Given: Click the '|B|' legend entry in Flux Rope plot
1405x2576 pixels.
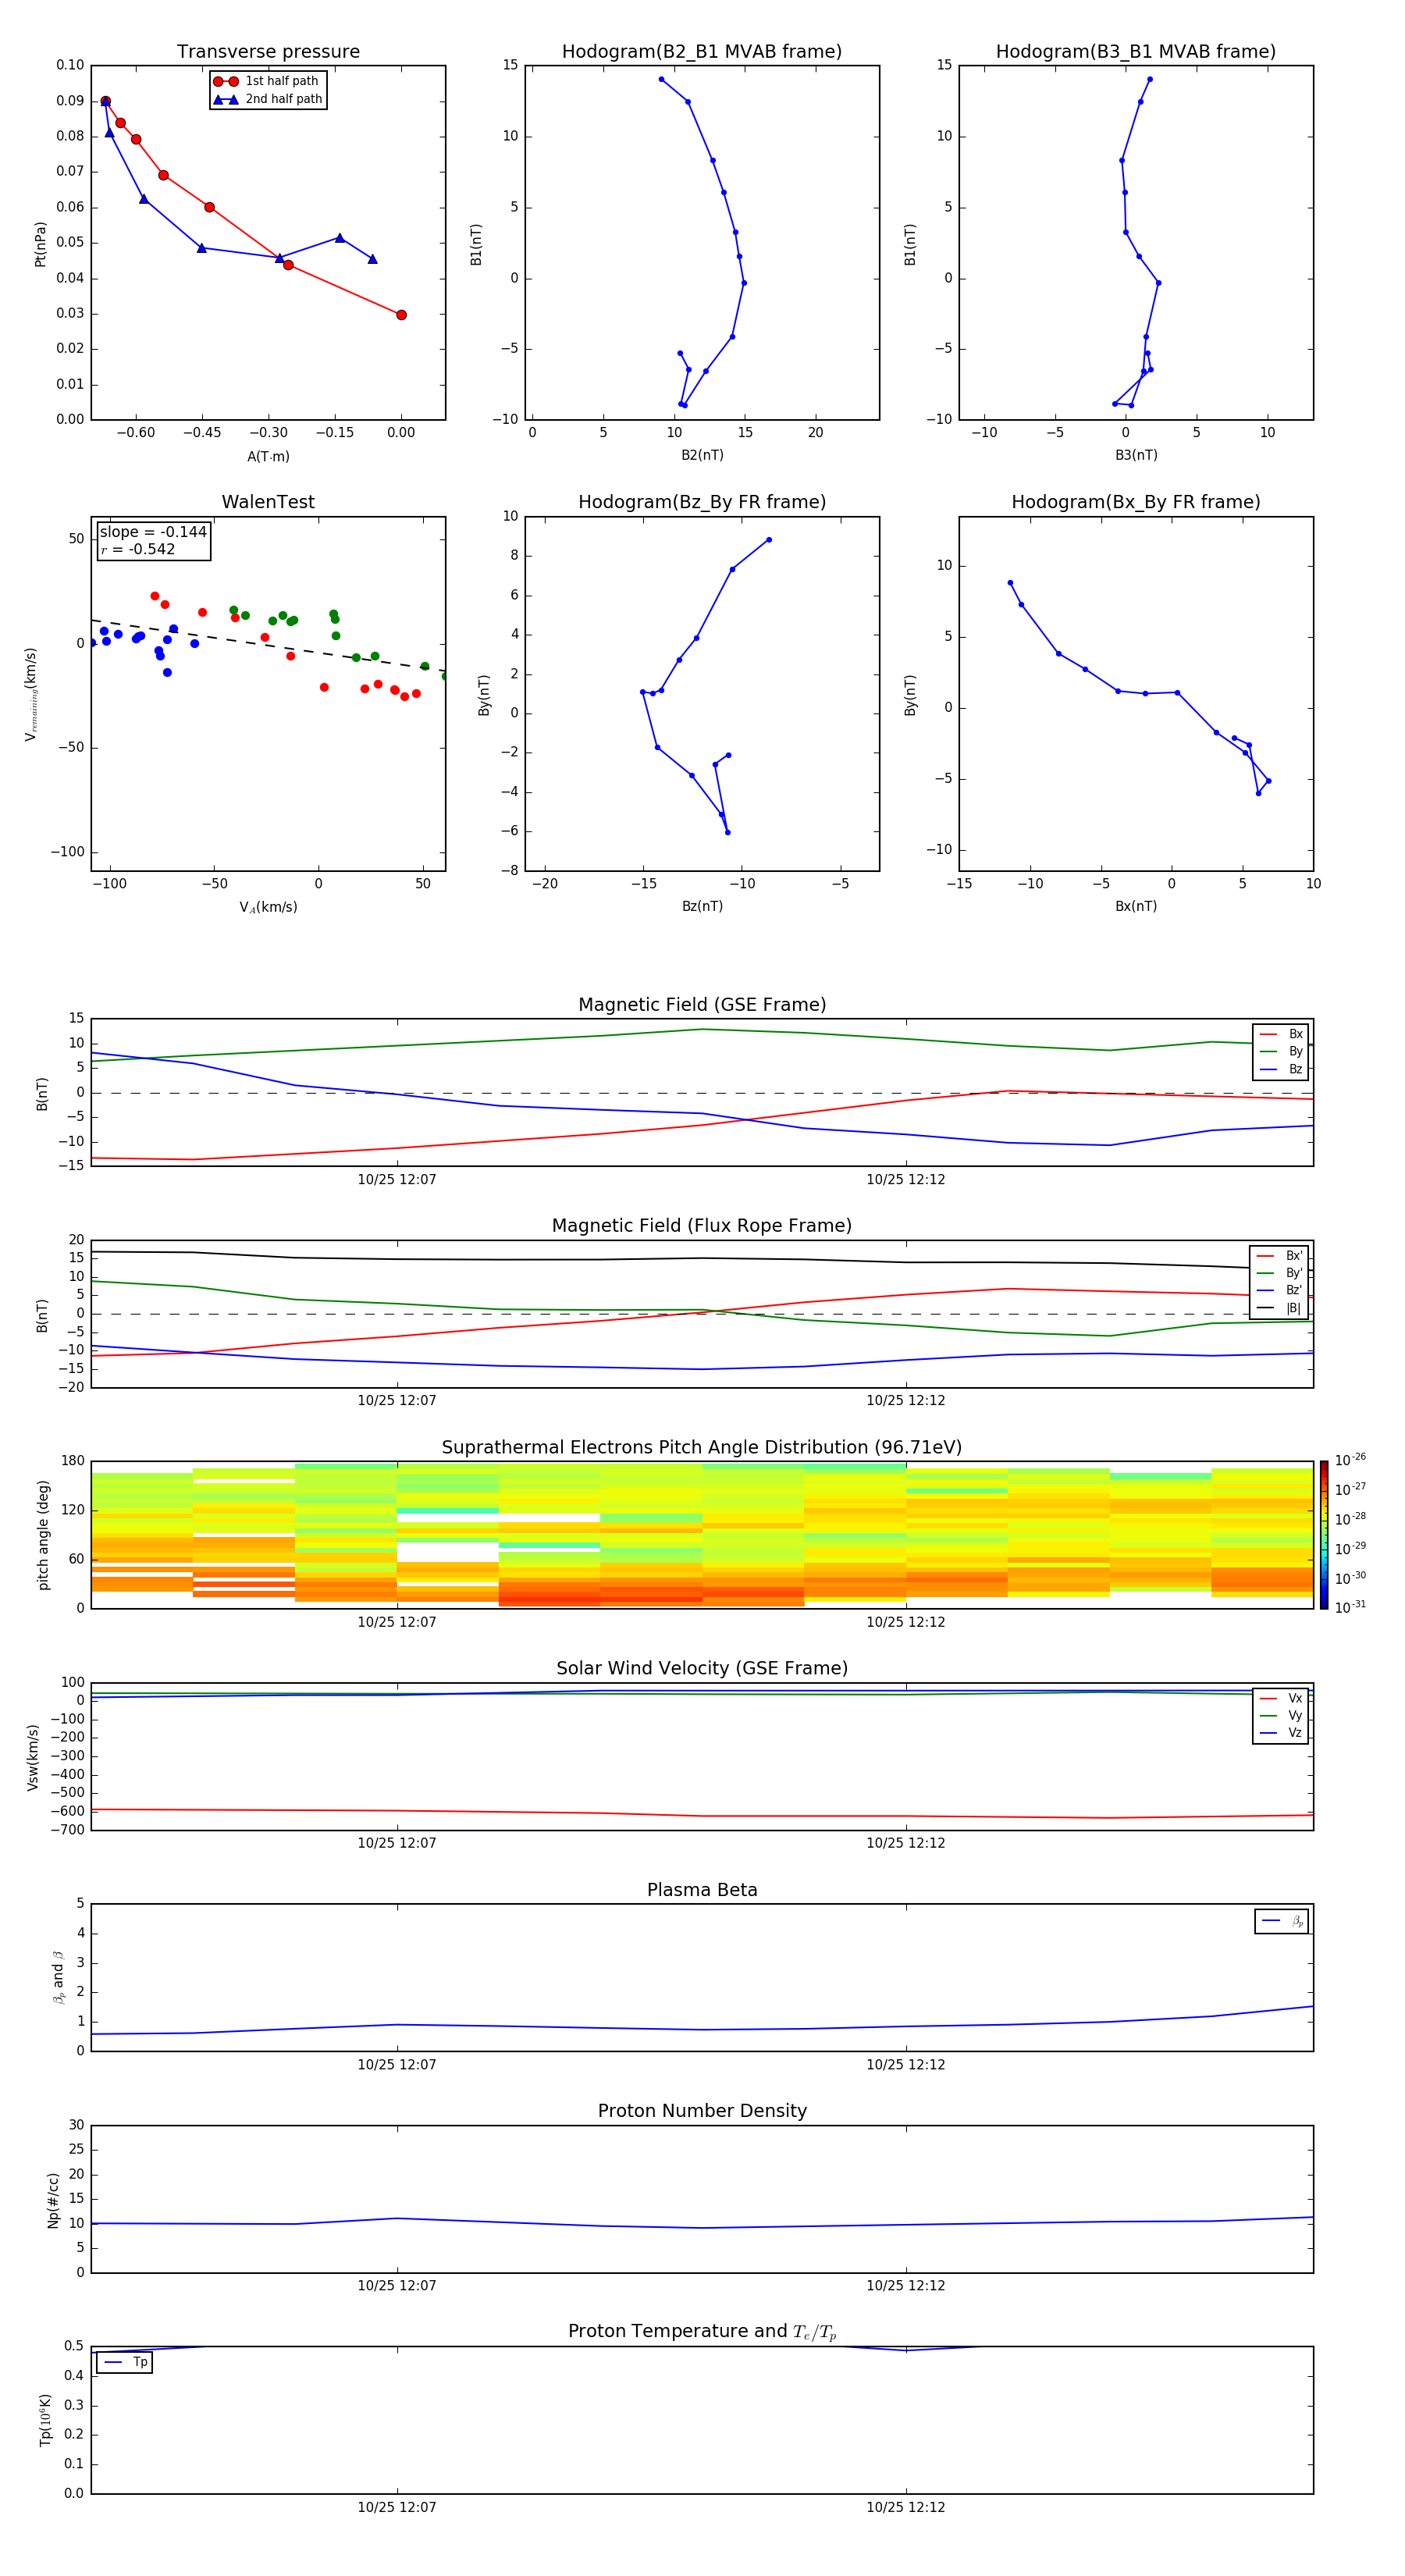Looking at the screenshot, I should [1280, 1308].
